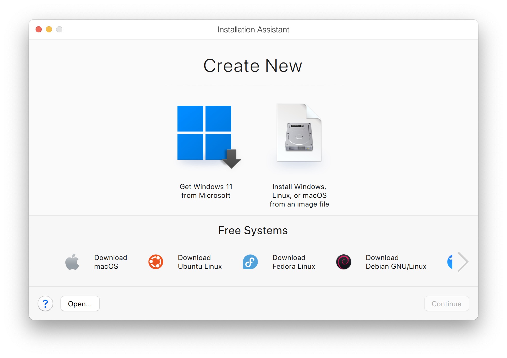Show more free systems with right chevron
Image resolution: width=507 pixels, height=358 pixels.
(463, 262)
